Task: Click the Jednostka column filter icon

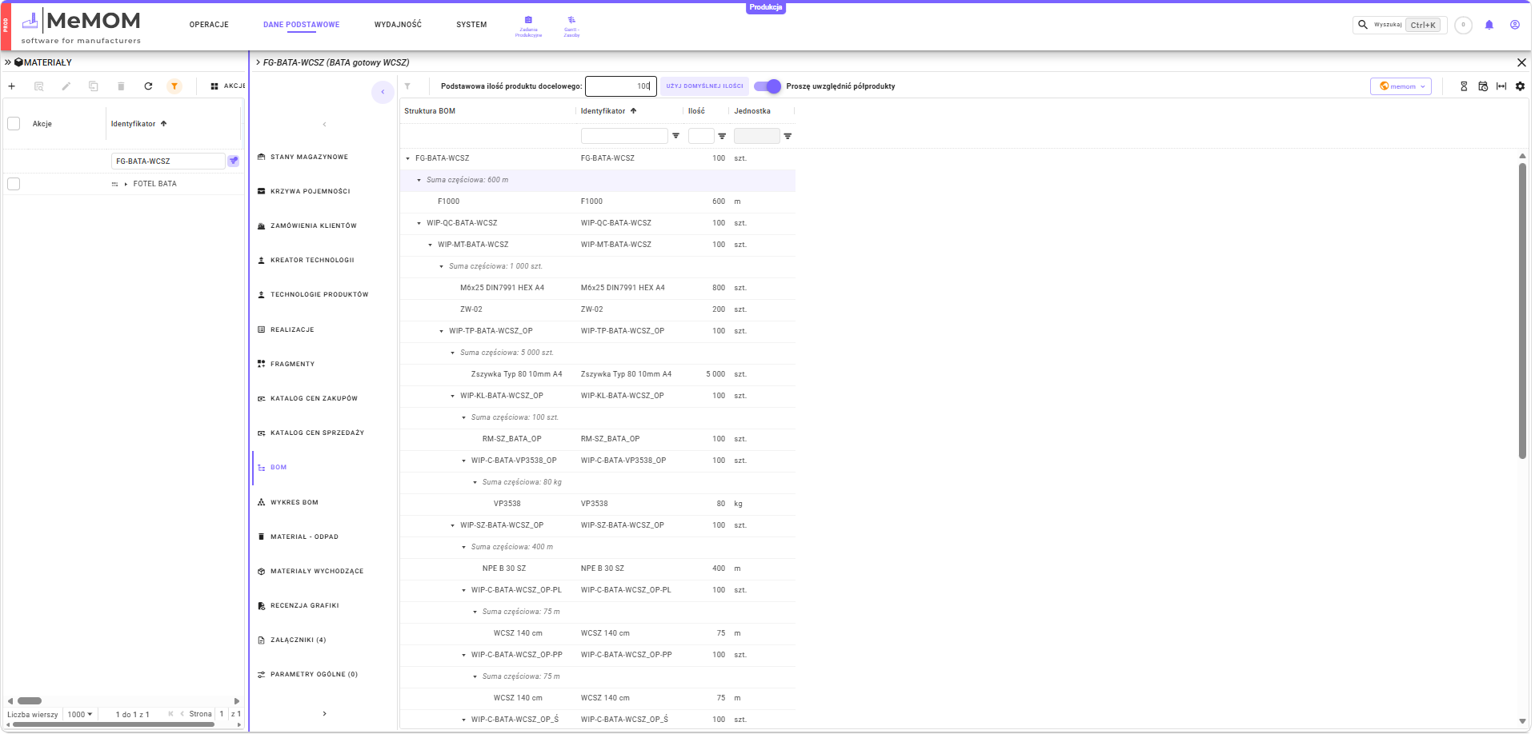Action: pyautogui.click(x=788, y=136)
